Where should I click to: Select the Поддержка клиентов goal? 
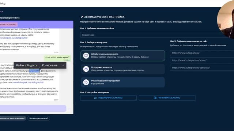[123, 69]
